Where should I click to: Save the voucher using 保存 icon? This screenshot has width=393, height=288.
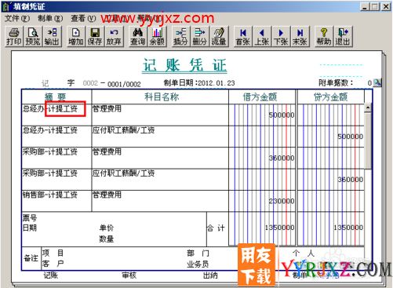point(95,36)
